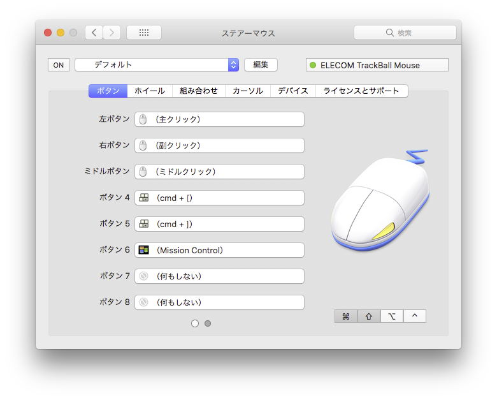Toggle the ON button

pyautogui.click(x=59, y=65)
